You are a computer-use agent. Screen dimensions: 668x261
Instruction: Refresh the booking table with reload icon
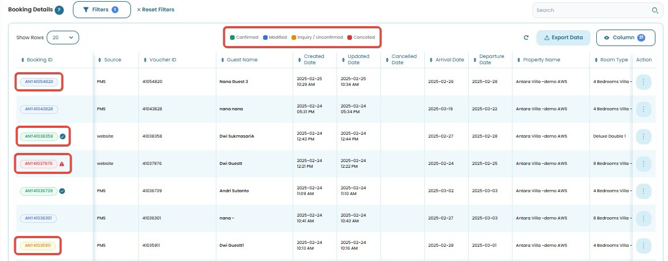click(526, 38)
